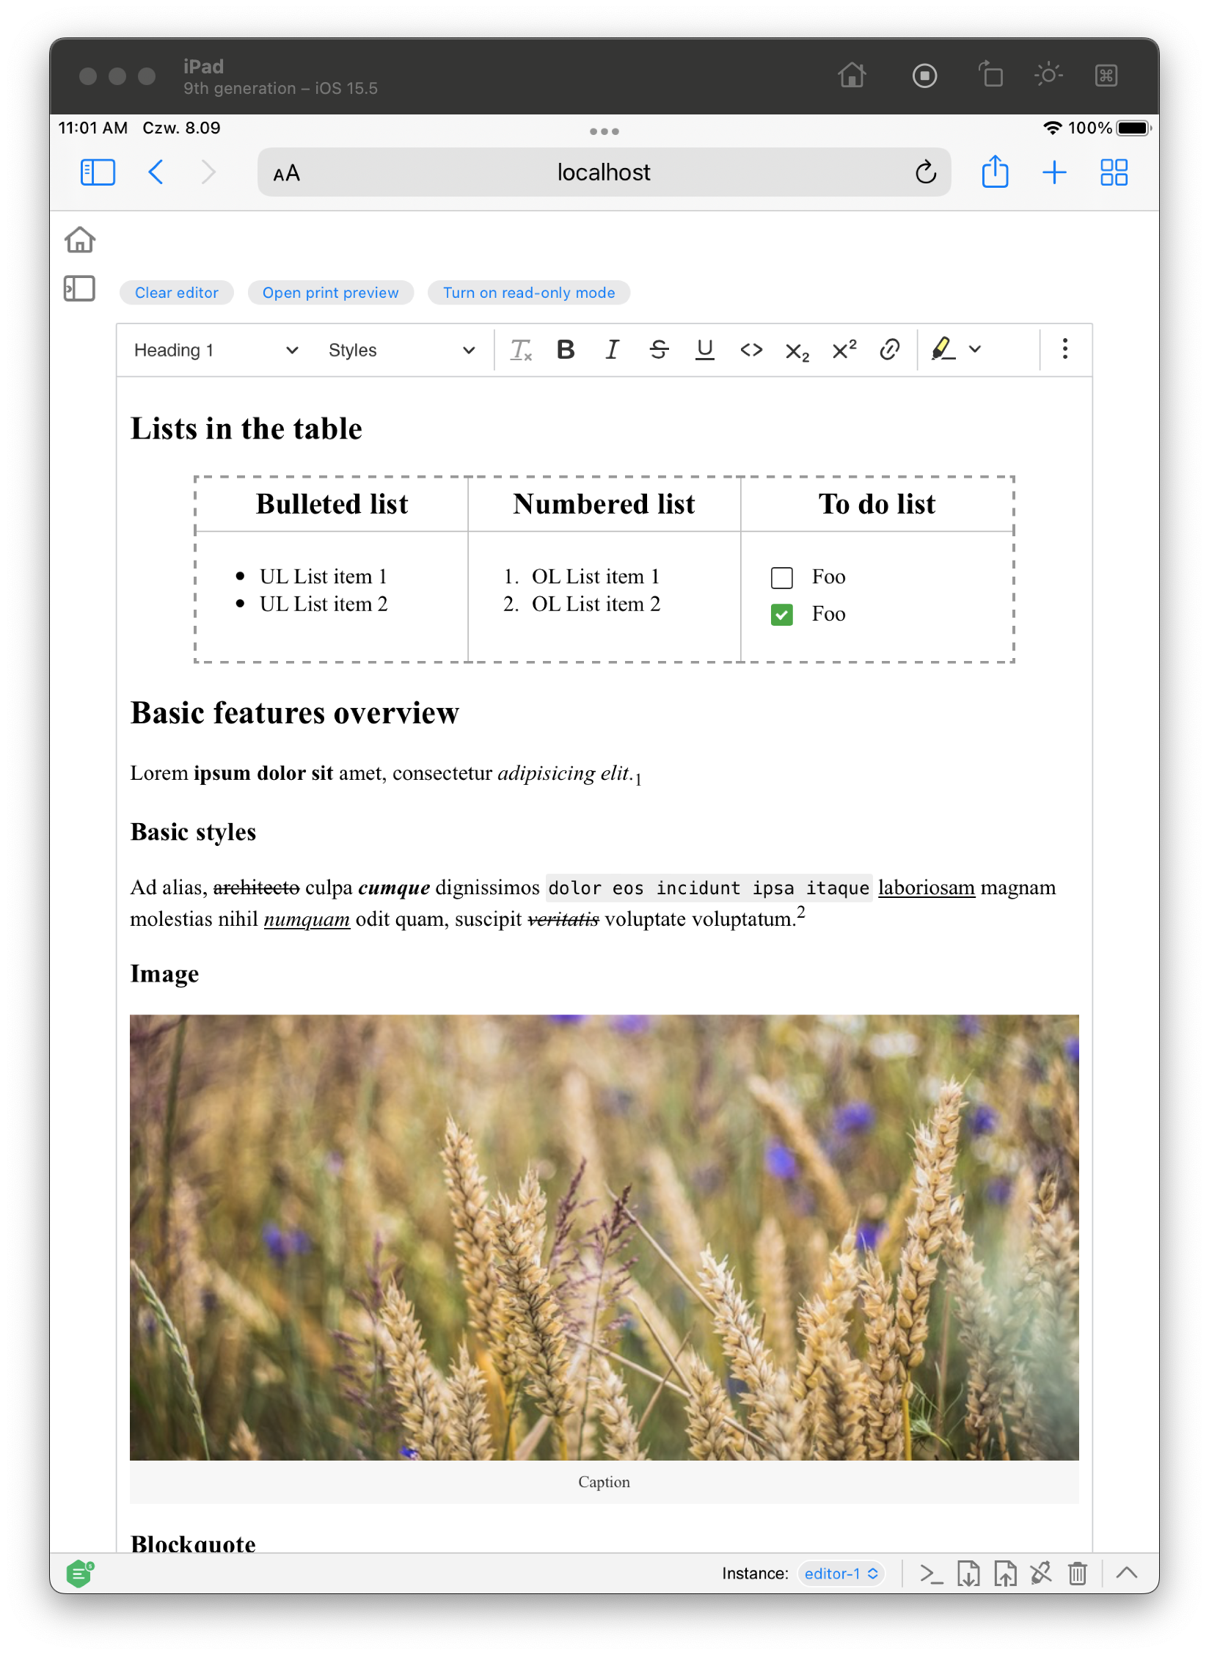
Task: Toggle inline code formatting
Action: tap(751, 350)
